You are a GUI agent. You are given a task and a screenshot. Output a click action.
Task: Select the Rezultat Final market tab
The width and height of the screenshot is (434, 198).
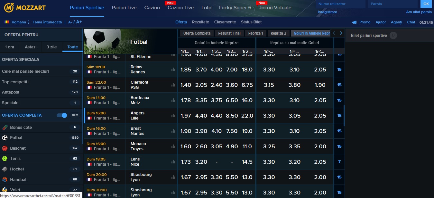[x=229, y=33]
